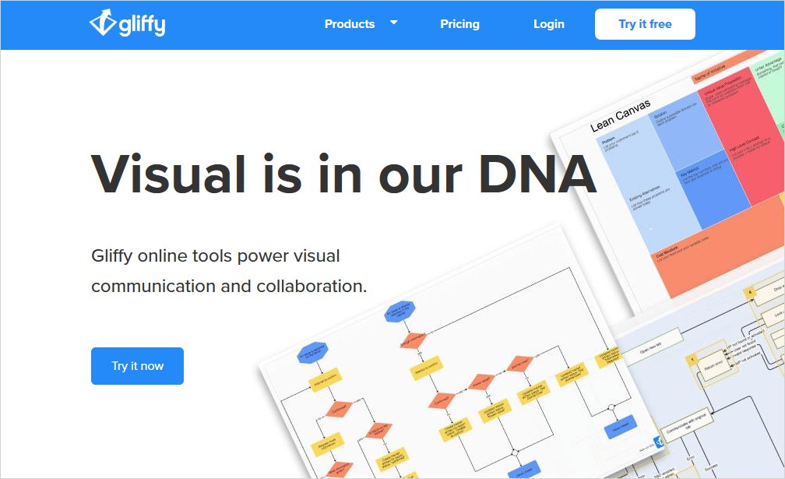
Task: Open the Login link
Action: pyautogui.click(x=548, y=24)
